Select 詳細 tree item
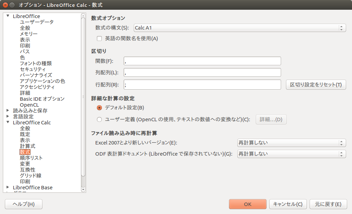Image resolution: width=352 pixels, height=214 pixels. [x=25, y=93]
